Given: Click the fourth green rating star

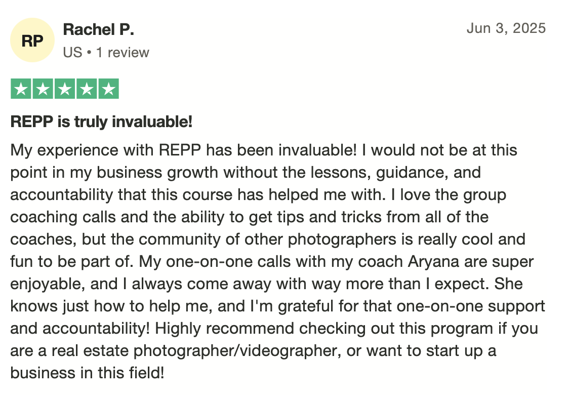Looking at the screenshot, I should (87, 89).
